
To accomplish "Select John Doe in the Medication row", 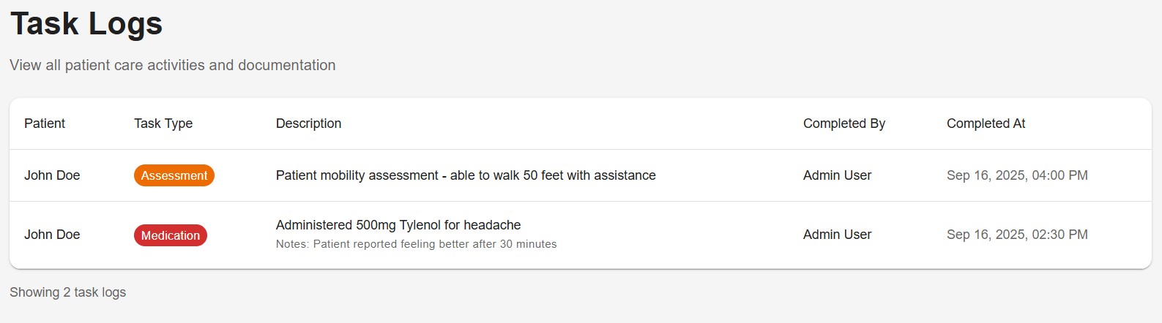I will tap(52, 235).
